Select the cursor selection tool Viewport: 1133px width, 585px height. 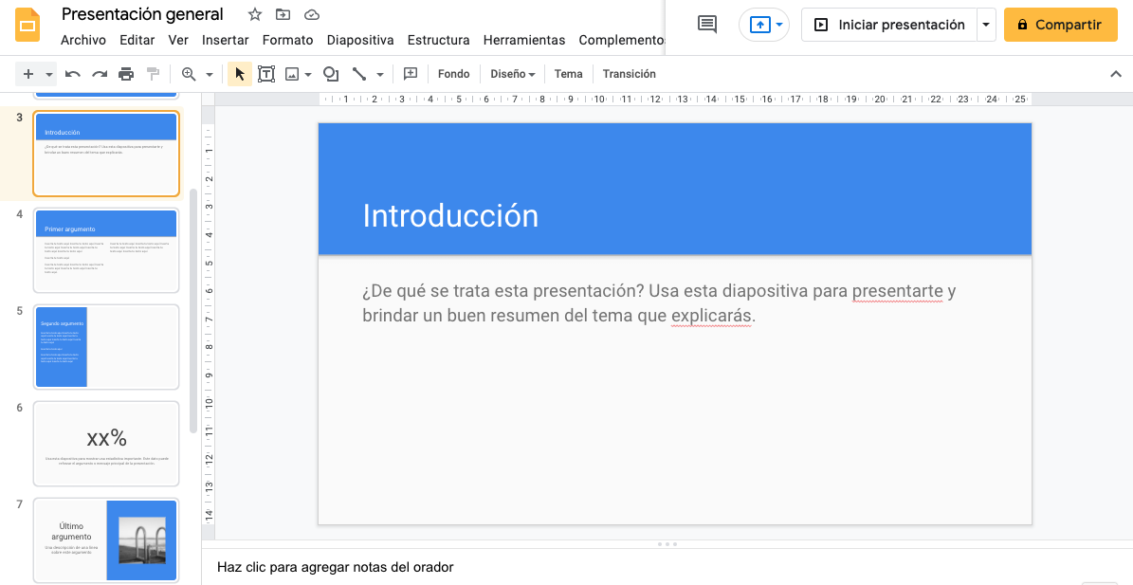[x=239, y=73]
